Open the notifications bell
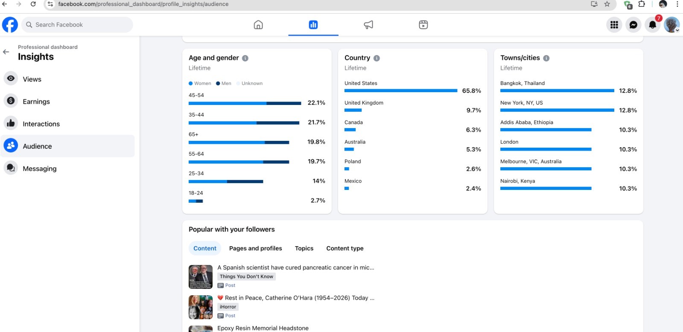Viewport: 683px width, 332px height. (652, 25)
